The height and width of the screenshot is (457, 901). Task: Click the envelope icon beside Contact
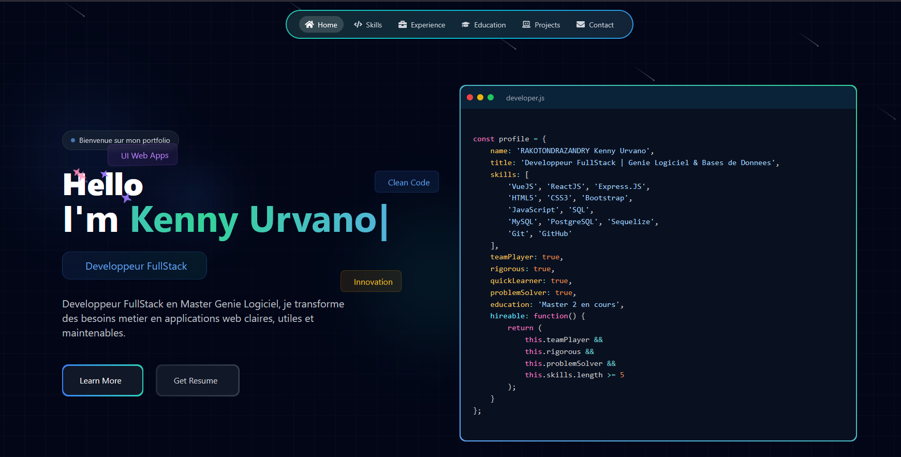click(581, 24)
